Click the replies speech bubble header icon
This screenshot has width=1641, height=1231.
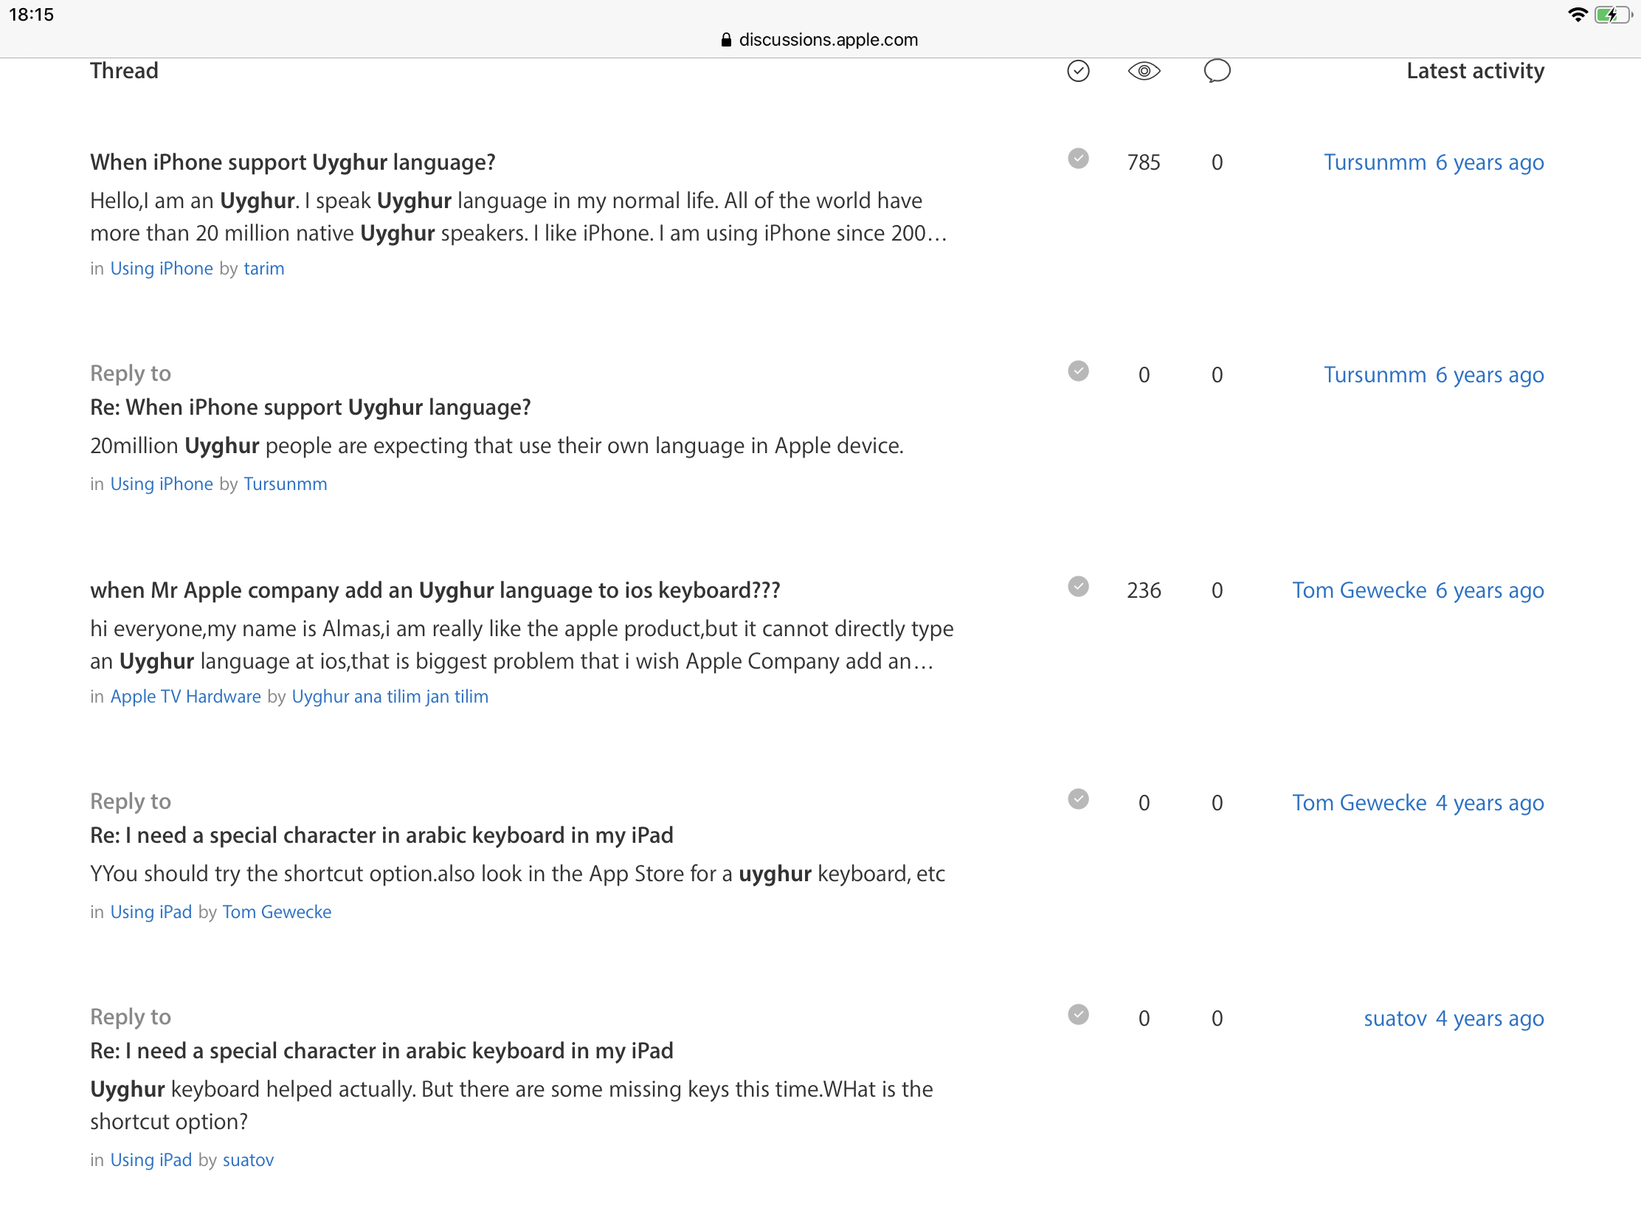(1217, 72)
